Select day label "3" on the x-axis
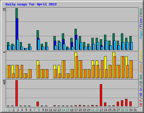 pyautogui.click(x=18, y=110)
